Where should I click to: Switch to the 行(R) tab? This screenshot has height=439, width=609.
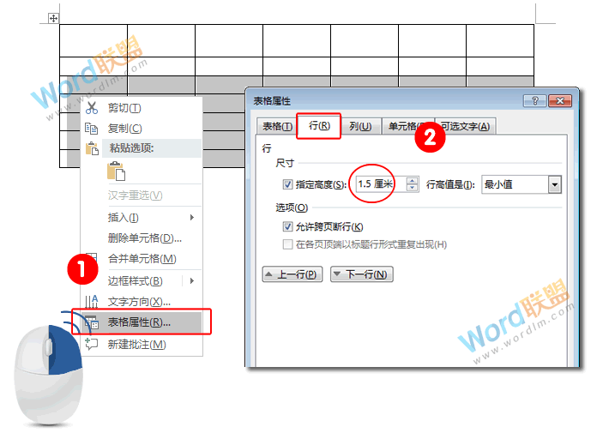tap(319, 126)
